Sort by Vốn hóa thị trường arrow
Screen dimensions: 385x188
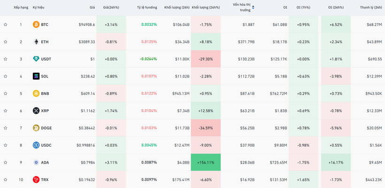pyautogui.click(x=254, y=8)
